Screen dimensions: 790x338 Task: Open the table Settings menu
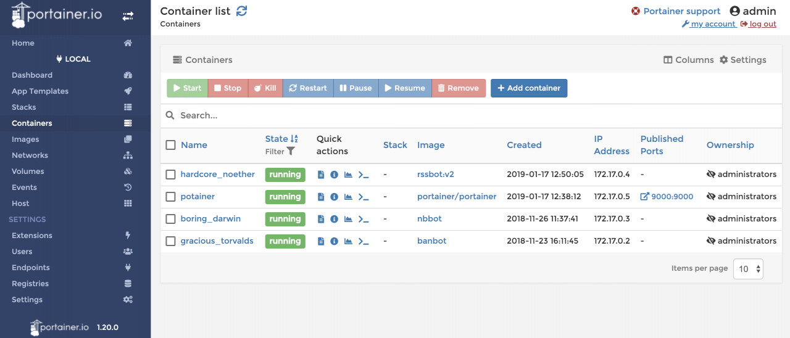pos(743,60)
